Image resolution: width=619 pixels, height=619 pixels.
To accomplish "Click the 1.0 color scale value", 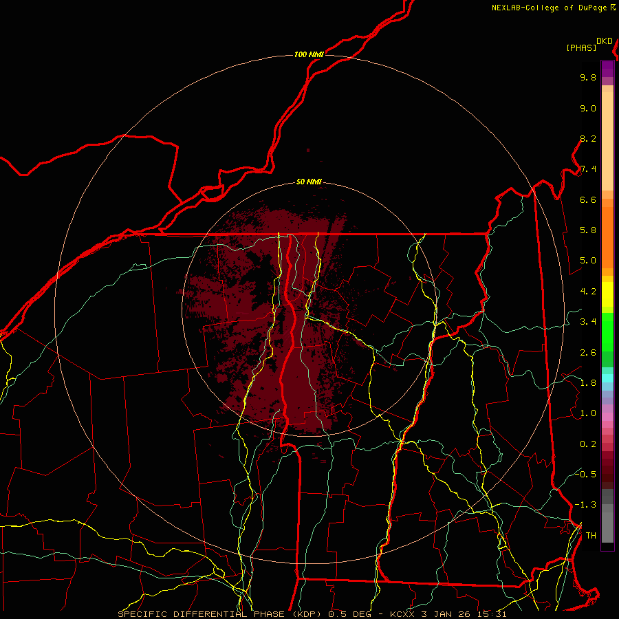I will (588, 414).
